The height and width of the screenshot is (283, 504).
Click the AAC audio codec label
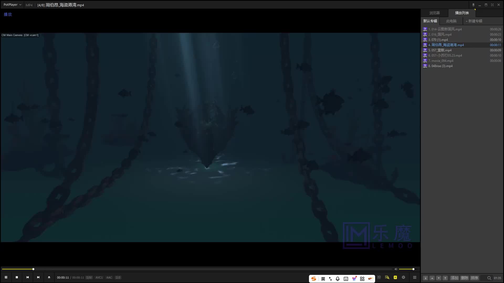click(109, 277)
